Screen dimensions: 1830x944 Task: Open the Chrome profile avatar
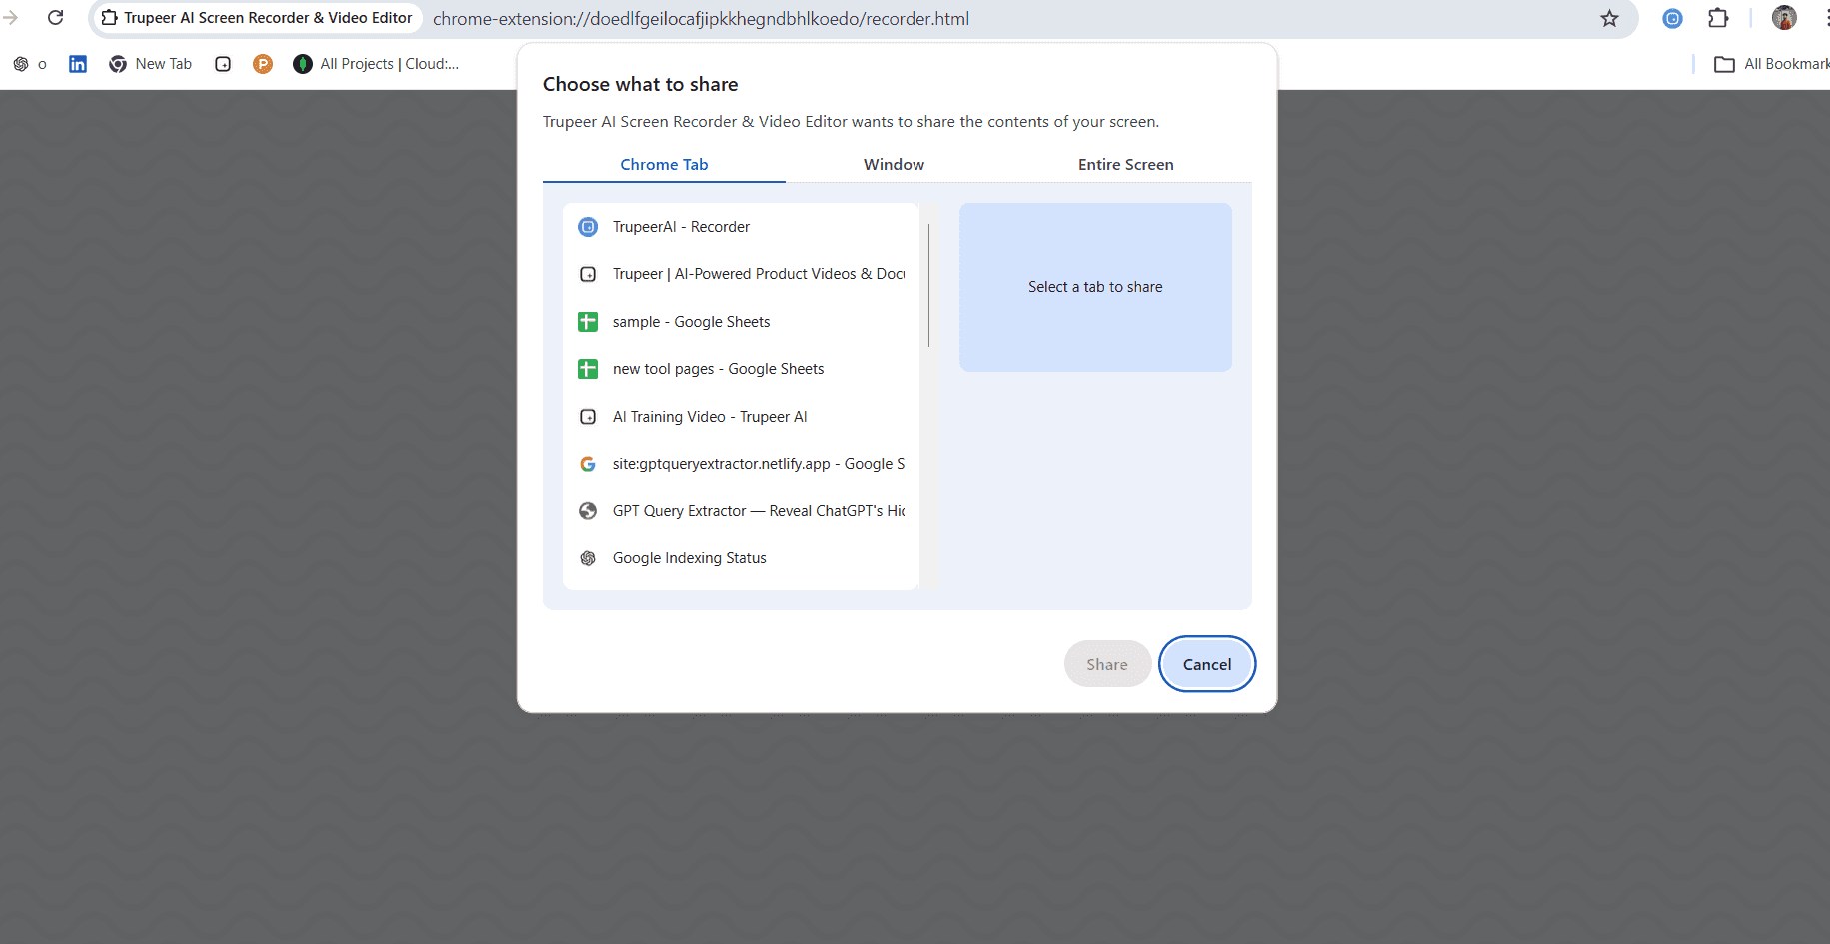1784,18
